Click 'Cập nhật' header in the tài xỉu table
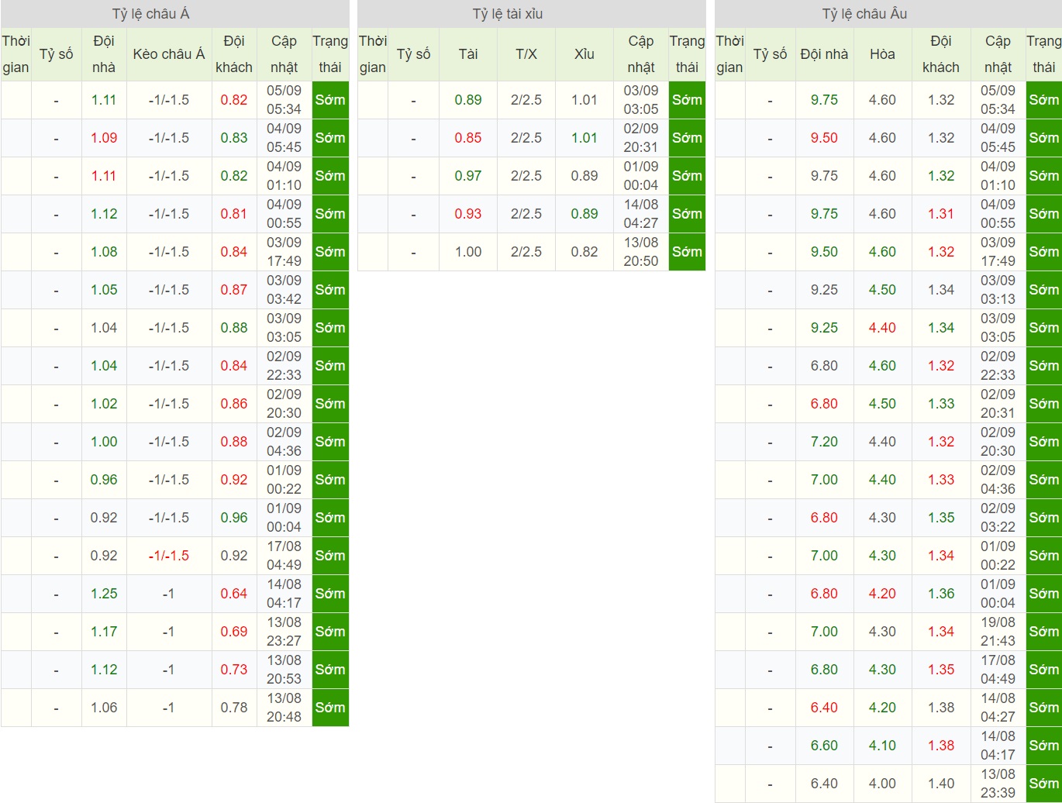The image size is (1062, 803). pyautogui.click(x=641, y=54)
